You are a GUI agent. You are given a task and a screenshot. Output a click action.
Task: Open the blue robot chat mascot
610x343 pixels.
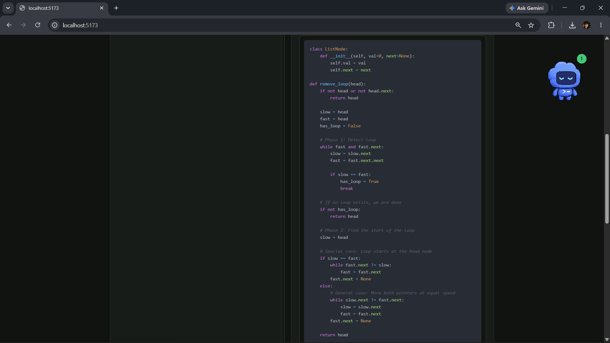coord(564,81)
